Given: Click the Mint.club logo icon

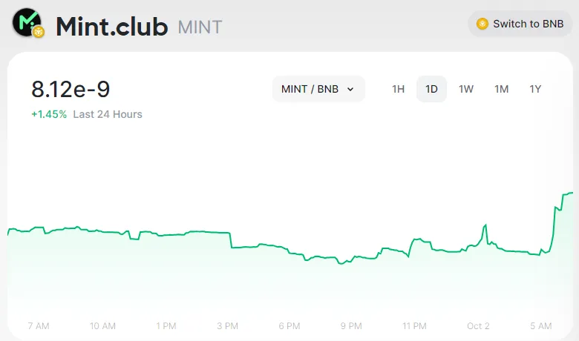Looking at the screenshot, I should 28,24.
